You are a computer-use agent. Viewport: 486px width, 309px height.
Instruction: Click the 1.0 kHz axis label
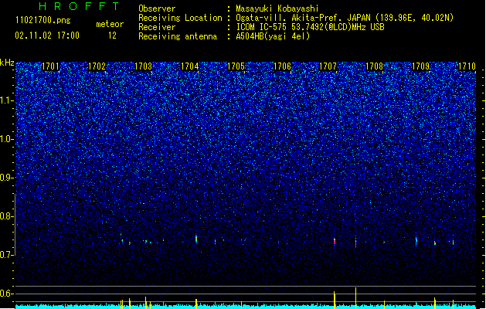6,139
